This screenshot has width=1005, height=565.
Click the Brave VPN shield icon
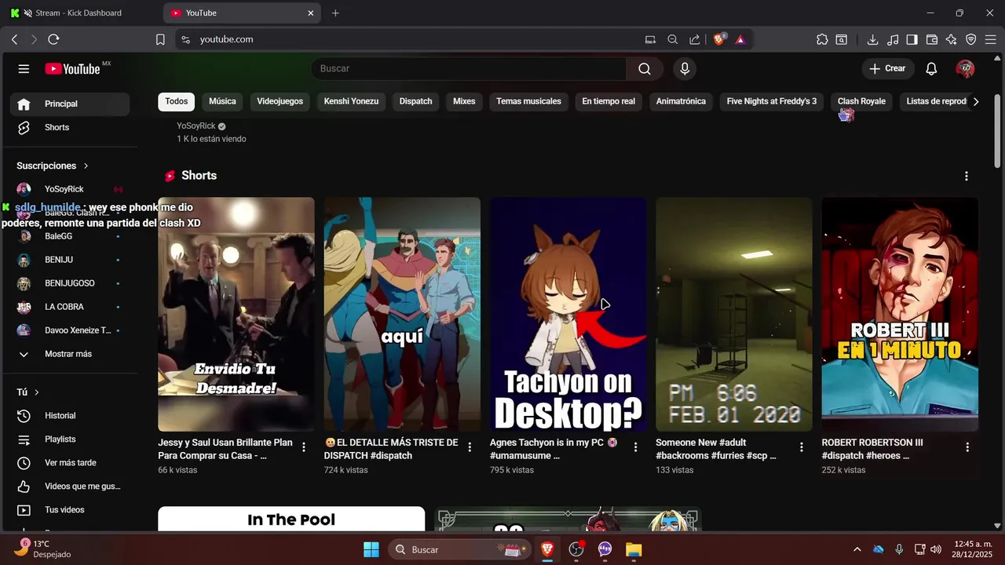[970, 39]
